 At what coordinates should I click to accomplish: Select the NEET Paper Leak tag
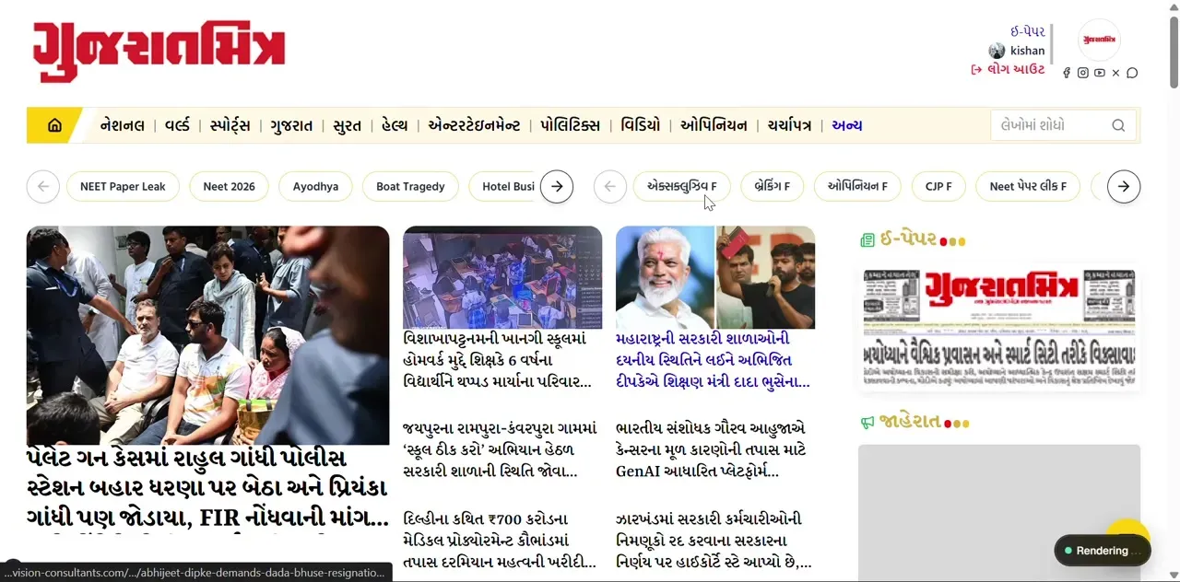(x=123, y=186)
